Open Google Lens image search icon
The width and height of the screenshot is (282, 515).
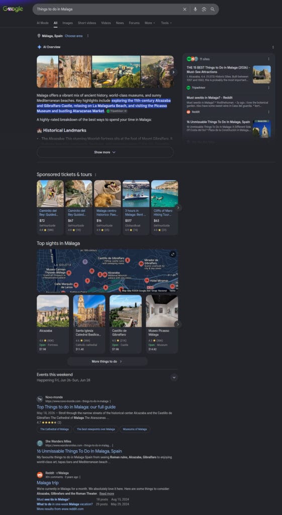[204, 10]
